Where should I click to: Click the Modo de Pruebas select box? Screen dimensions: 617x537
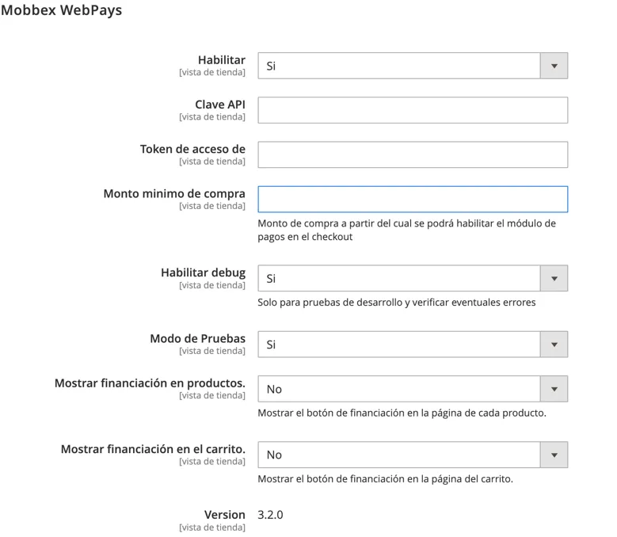tap(413, 345)
